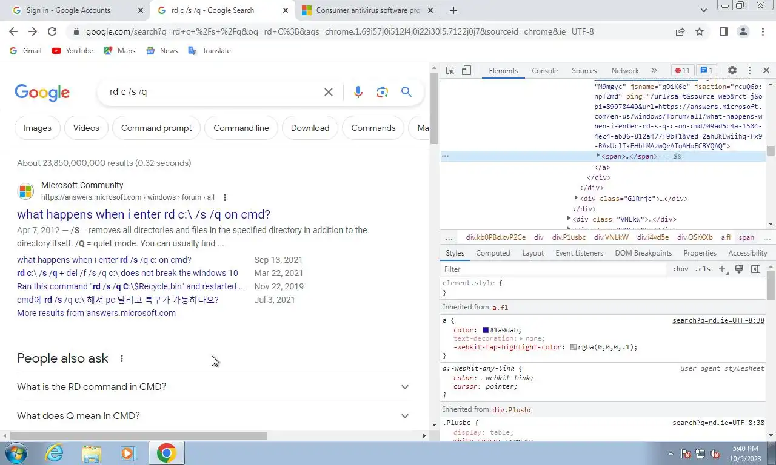This screenshot has width=776, height=465.
Task: Click the browser forward arrow
Action: pos(33,31)
